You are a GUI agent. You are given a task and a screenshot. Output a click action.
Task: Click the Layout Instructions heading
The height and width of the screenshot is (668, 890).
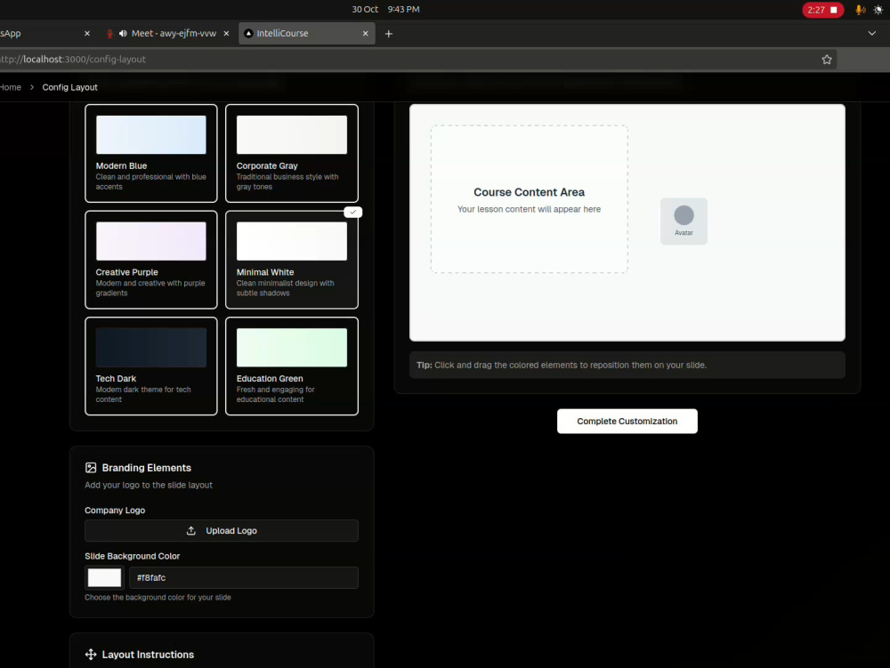(148, 655)
